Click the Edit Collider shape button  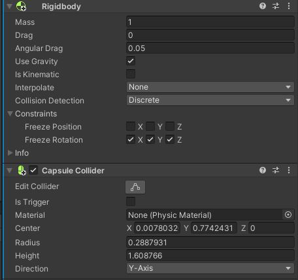[x=135, y=187]
